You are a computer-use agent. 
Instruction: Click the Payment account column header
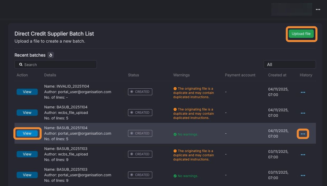point(240,75)
